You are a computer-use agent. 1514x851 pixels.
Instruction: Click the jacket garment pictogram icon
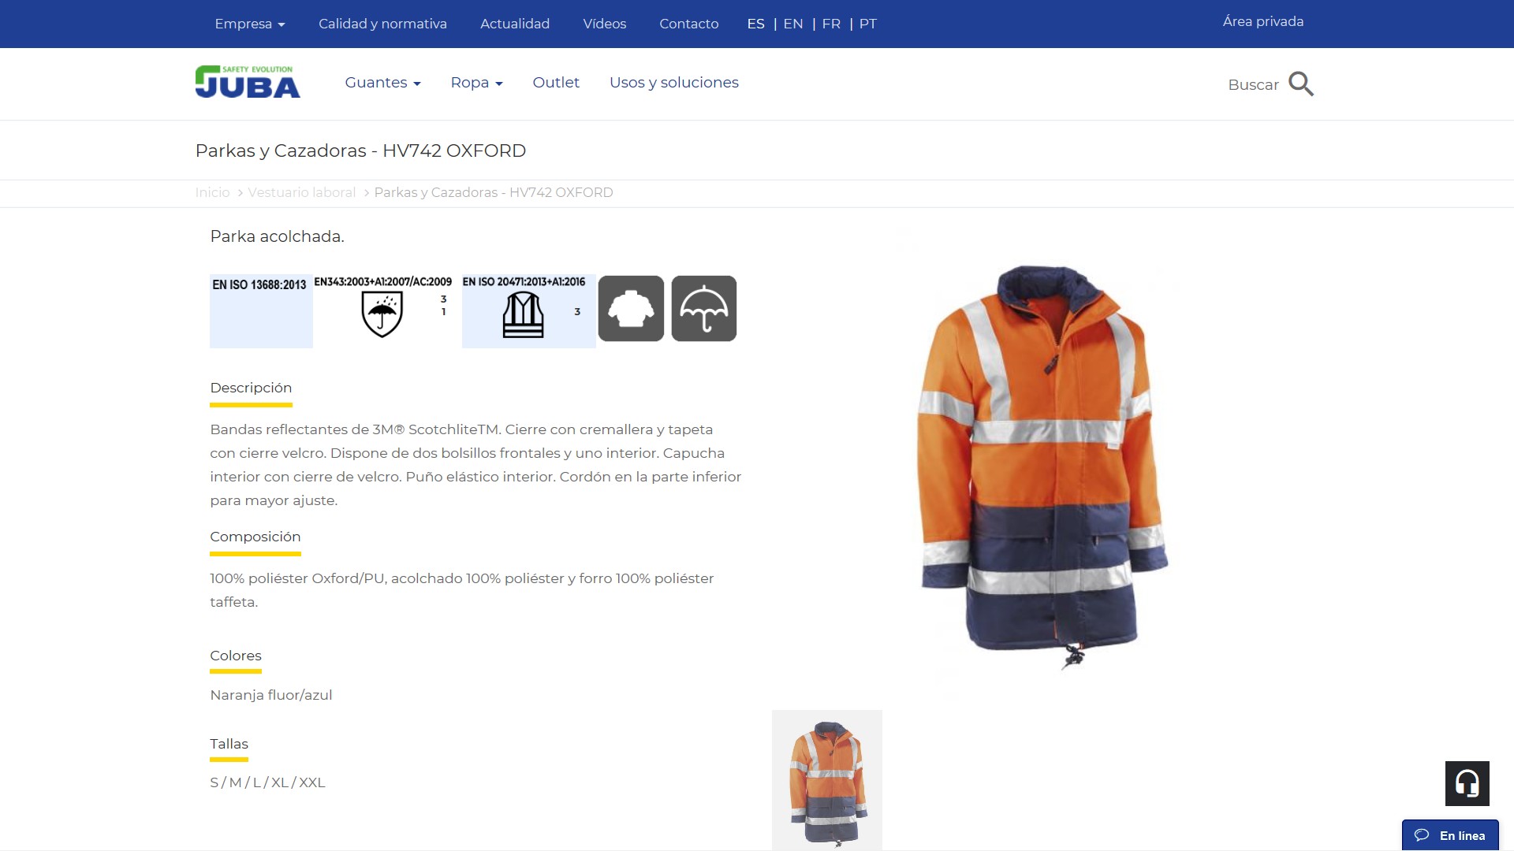(x=631, y=308)
